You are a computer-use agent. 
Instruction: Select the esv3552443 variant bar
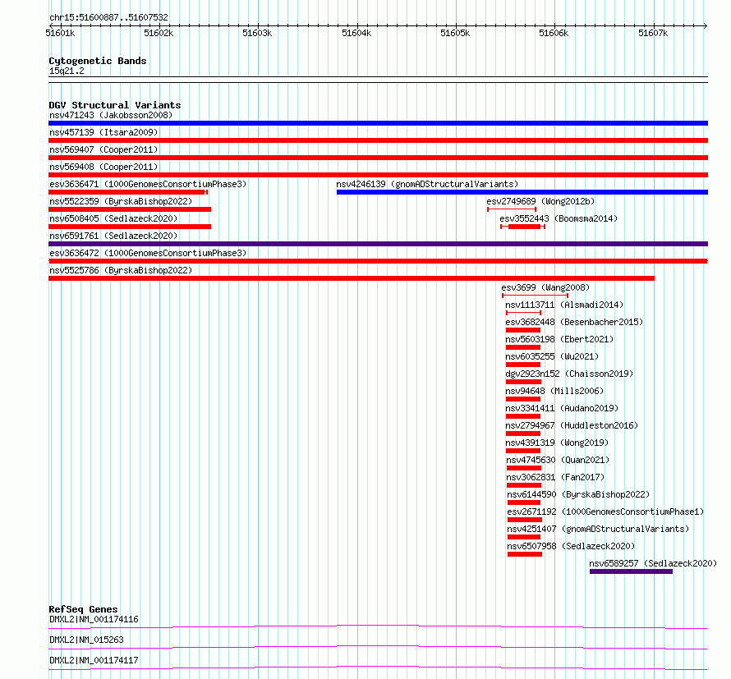click(x=522, y=227)
